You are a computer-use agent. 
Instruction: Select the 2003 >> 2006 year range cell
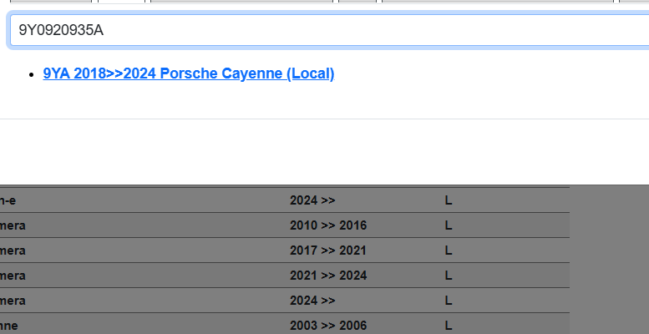tap(328, 326)
